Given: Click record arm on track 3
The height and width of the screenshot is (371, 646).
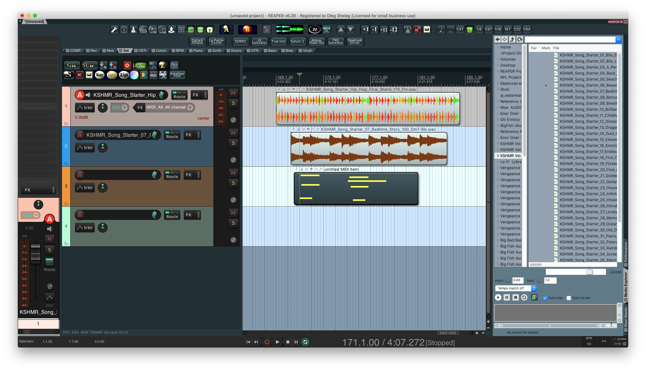Looking at the screenshot, I should (x=80, y=175).
